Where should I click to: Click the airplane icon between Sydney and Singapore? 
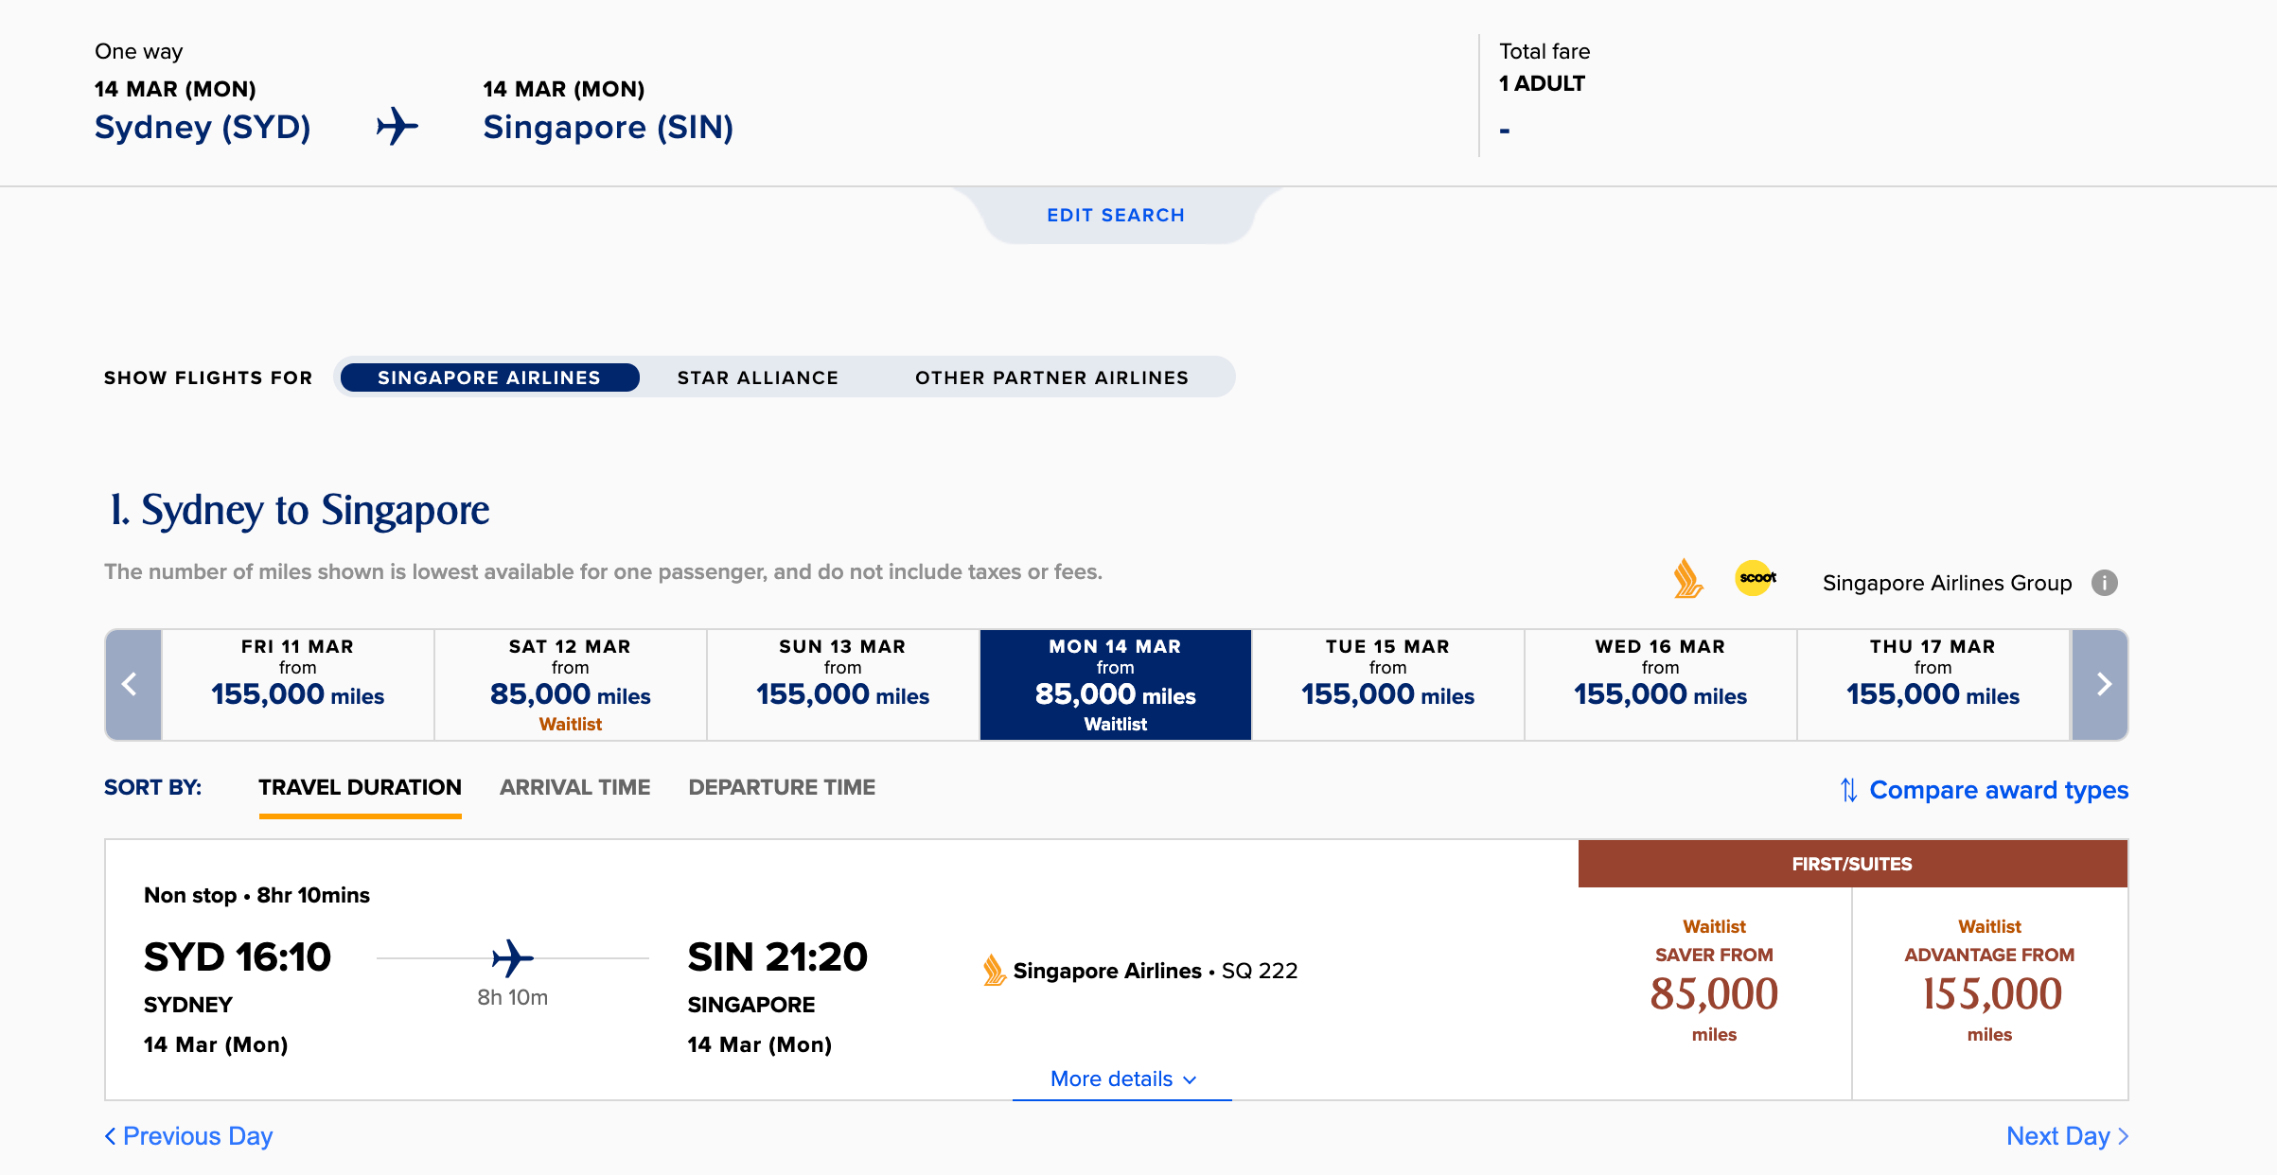(x=398, y=126)
